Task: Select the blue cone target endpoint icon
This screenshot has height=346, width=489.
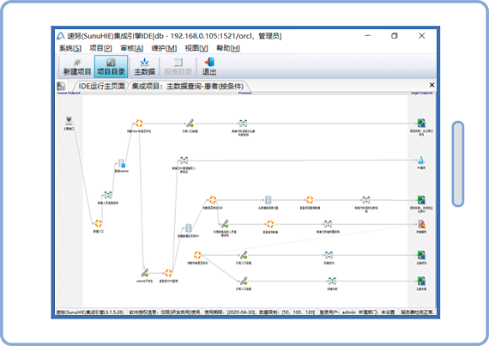Action: pyautogui.click(x=421, y=160)
